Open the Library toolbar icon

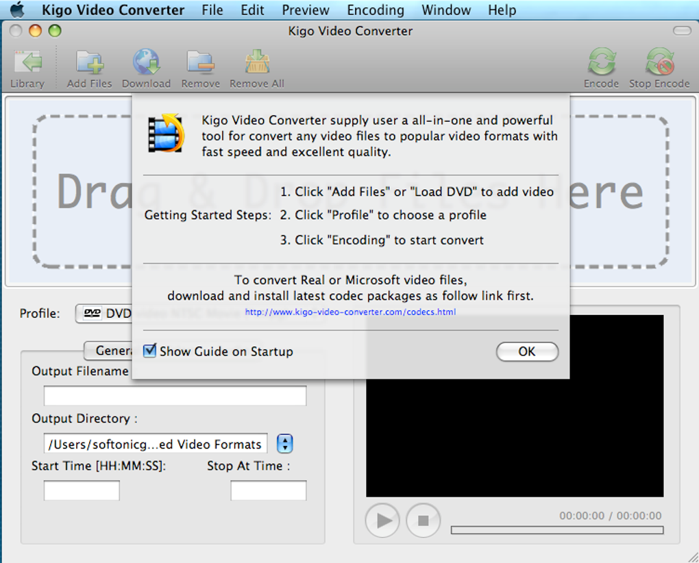[x=27, y=62]
